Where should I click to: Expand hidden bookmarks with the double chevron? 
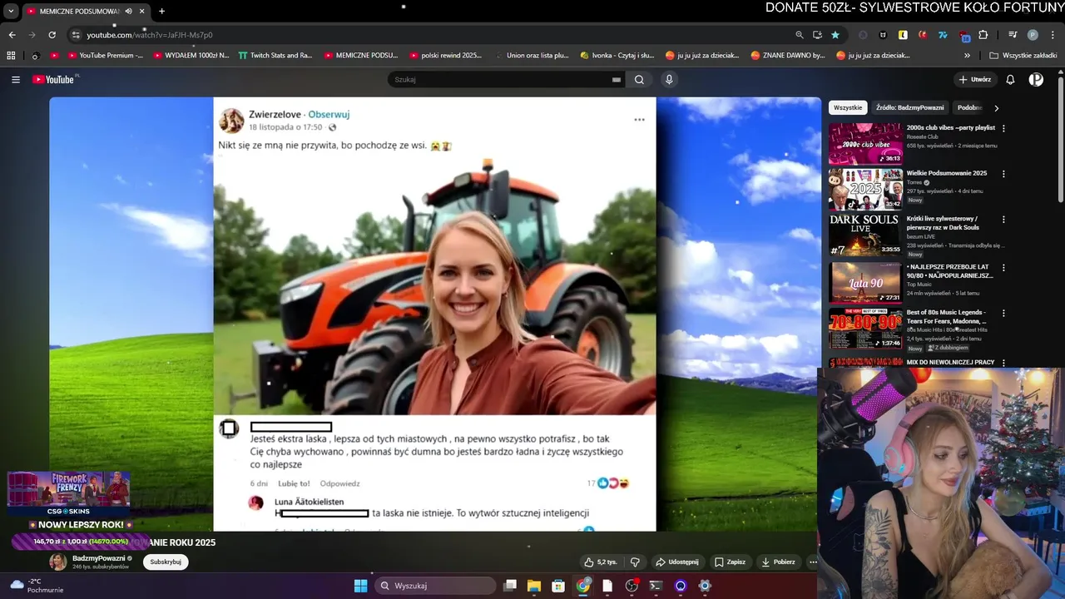(x=967, y=56)
